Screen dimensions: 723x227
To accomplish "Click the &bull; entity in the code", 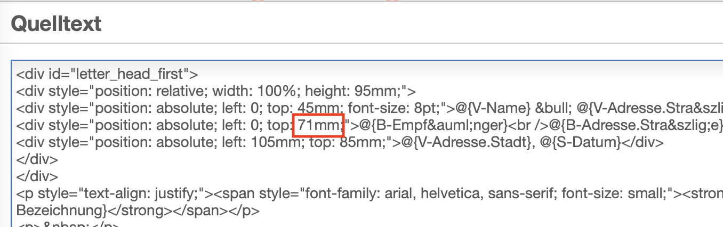I will coord(545,108).
